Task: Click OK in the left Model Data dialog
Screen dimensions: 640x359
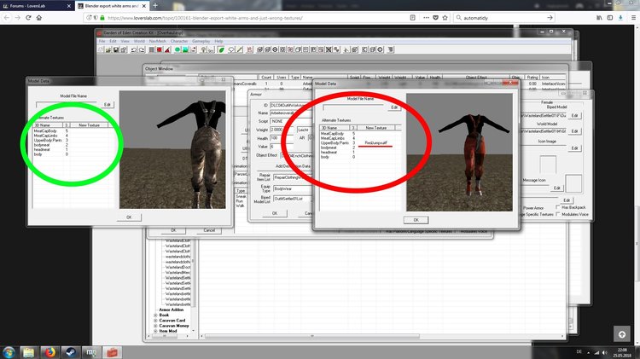Action: coord(129,217)
